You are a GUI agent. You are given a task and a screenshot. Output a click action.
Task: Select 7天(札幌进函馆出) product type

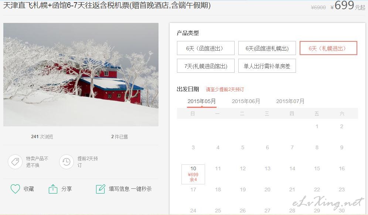pos(205,66)
